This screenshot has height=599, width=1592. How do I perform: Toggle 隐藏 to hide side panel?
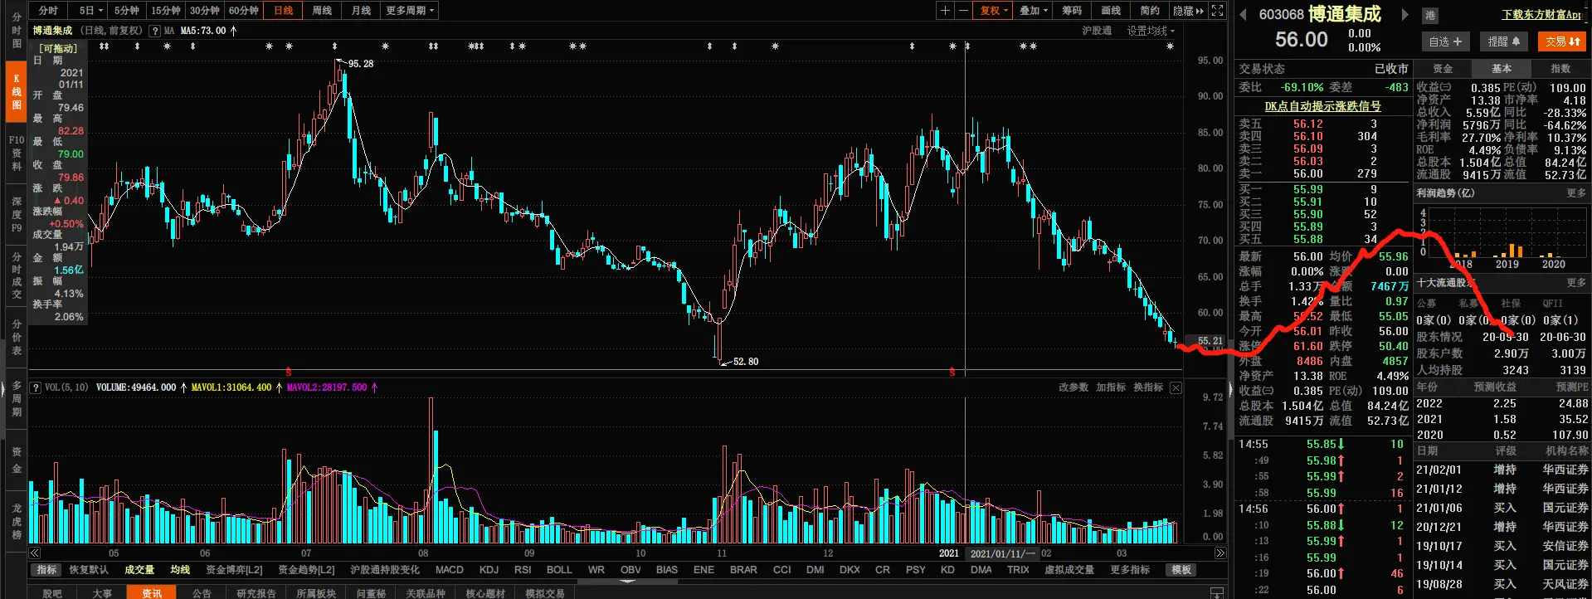point(1188,10)
